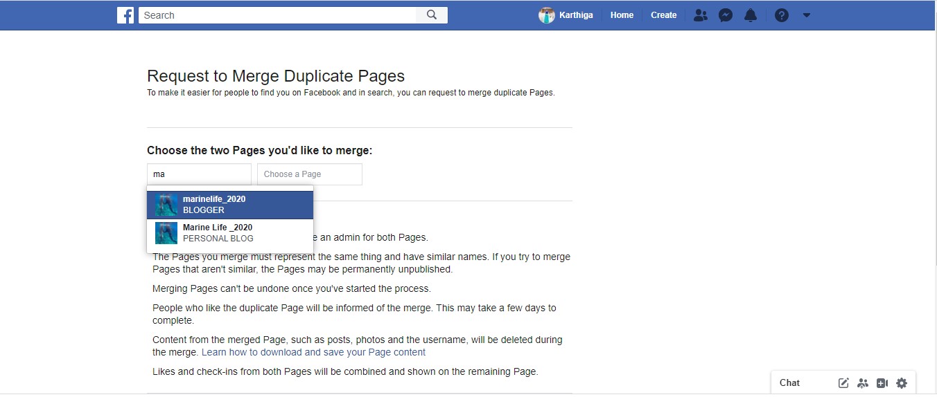Open the Friend Requests icon
This screenshot has height=397, width=937.
(x=701, y=15)
